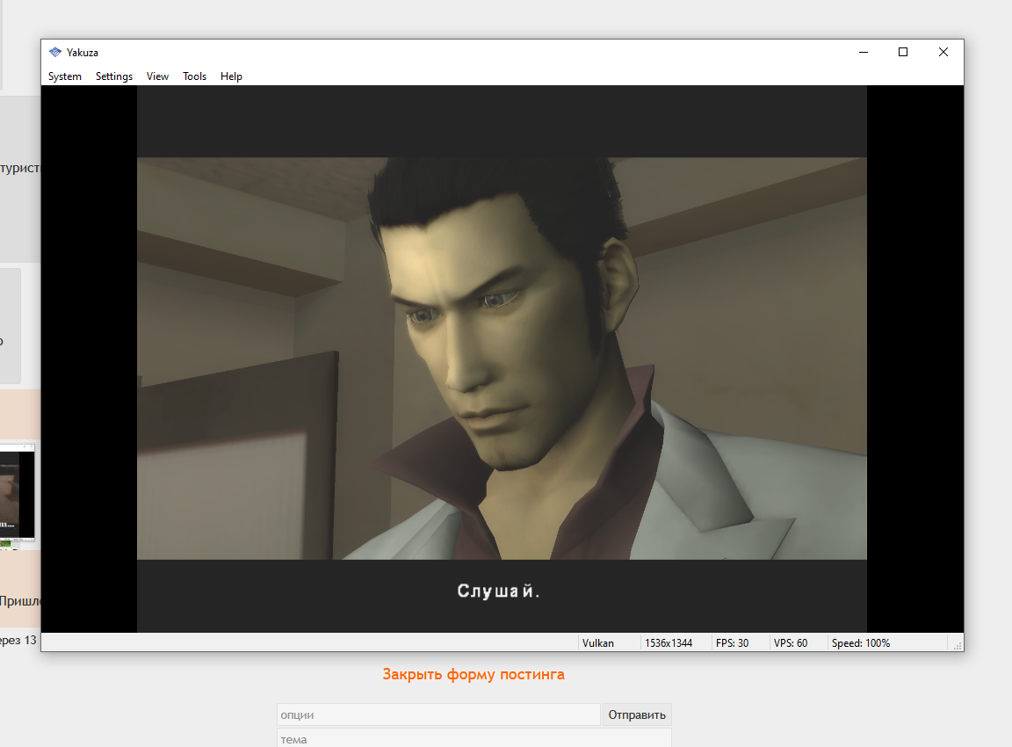
Task: Click the Yakuza window app icon
Action: pyautogui.click(x=55, y=53)
